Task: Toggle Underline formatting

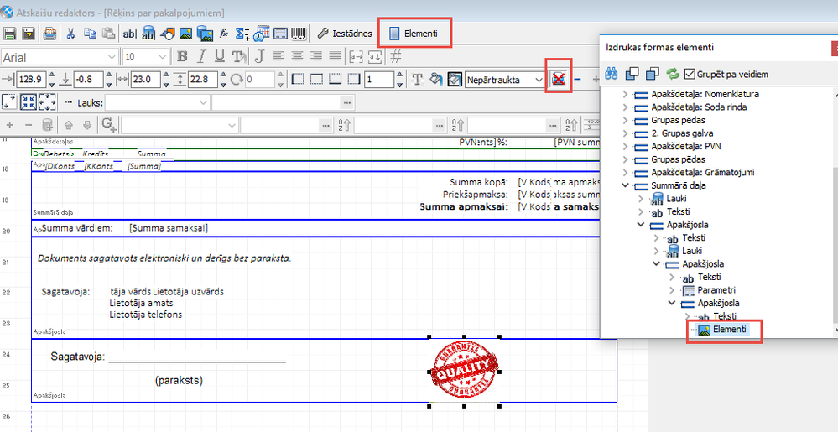Action: 219,55
